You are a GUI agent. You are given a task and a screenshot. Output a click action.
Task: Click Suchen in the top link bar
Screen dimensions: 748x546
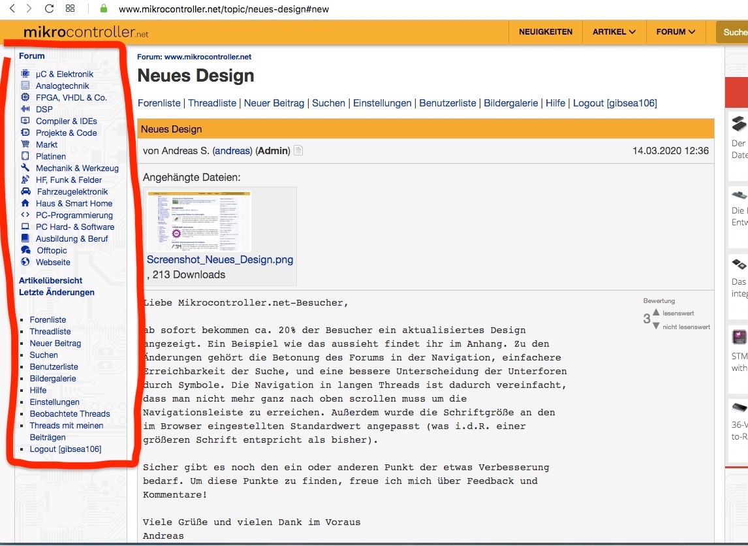[329, 103]
